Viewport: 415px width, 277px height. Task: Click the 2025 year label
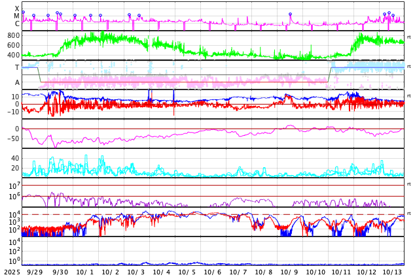pos(10,271)
